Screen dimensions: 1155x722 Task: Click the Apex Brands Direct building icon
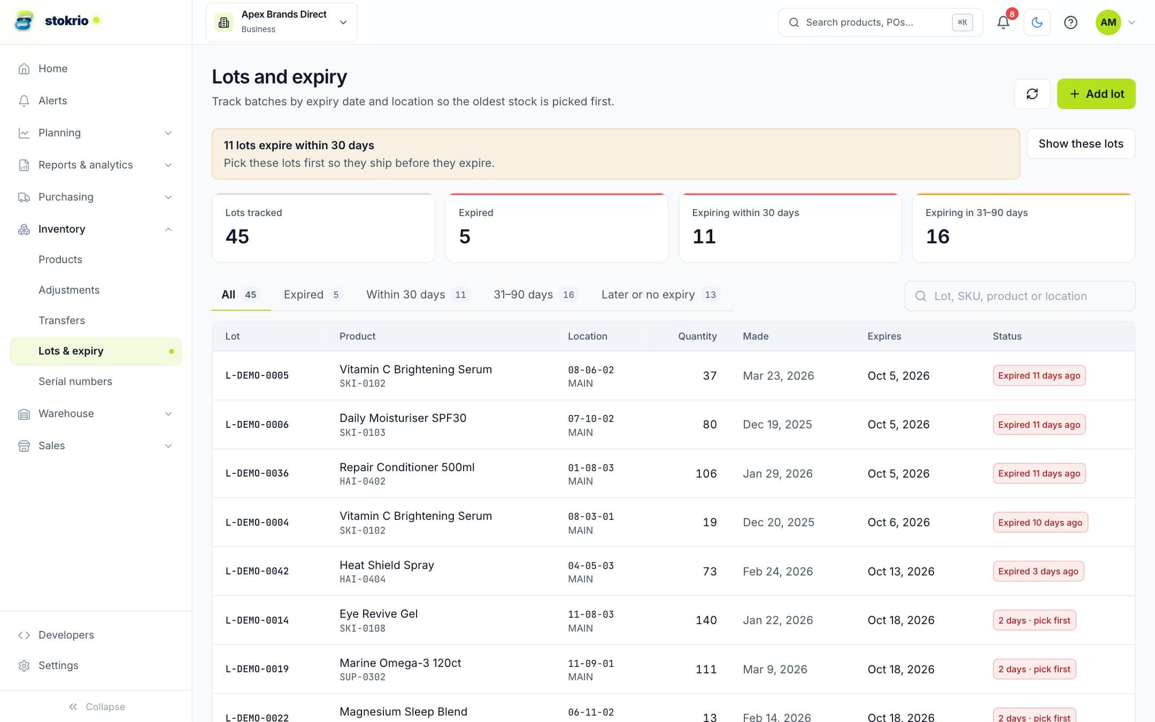click(224, 22)
